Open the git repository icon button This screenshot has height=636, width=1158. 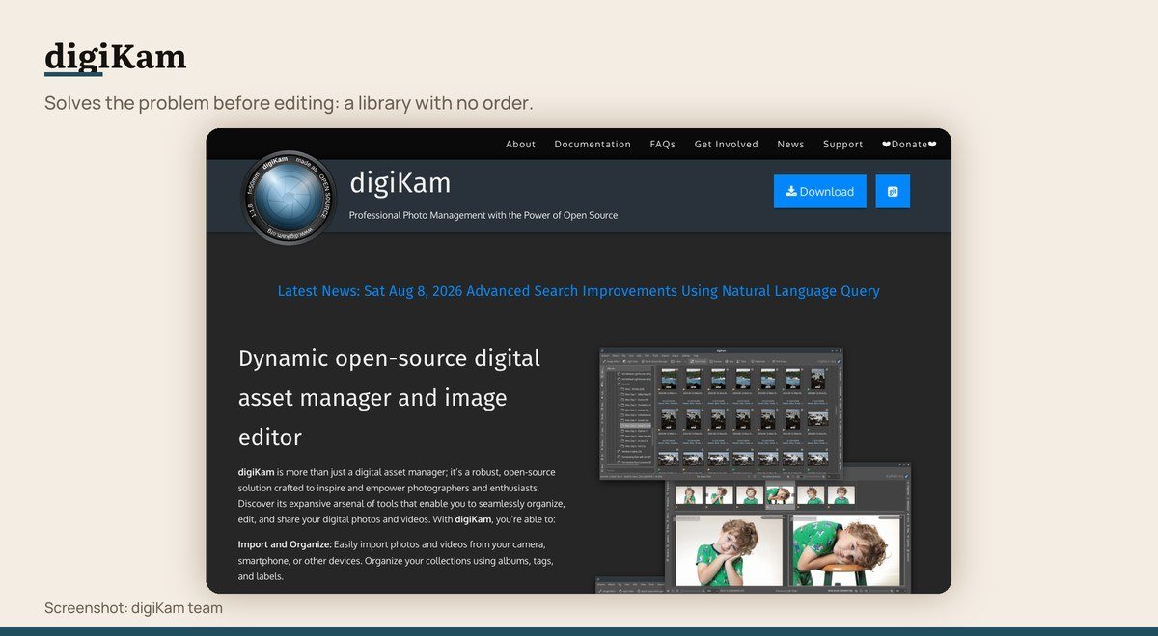893,191
